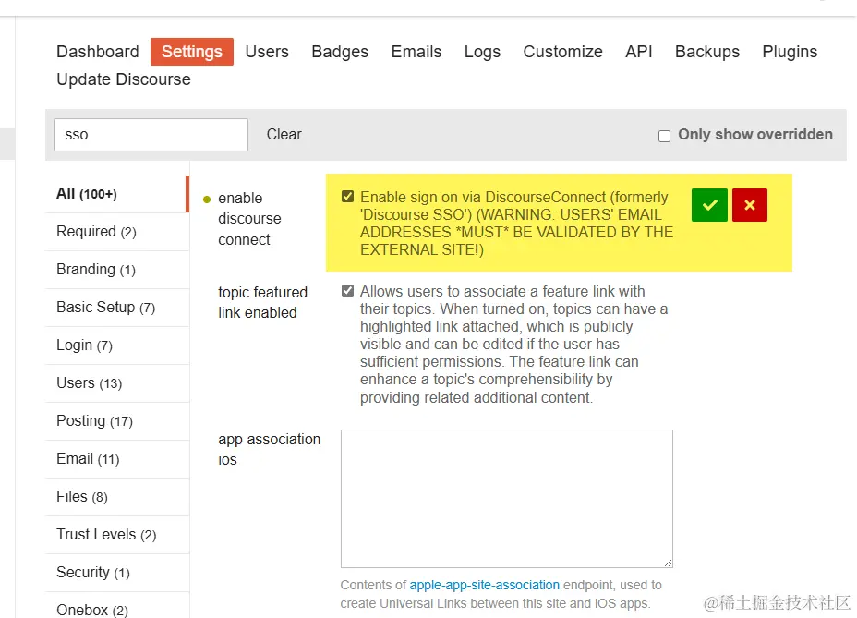Image resolution: width=857 pixels, height=618 pixels.
Task: Open the Logs tab
Action: pos(482,52)
